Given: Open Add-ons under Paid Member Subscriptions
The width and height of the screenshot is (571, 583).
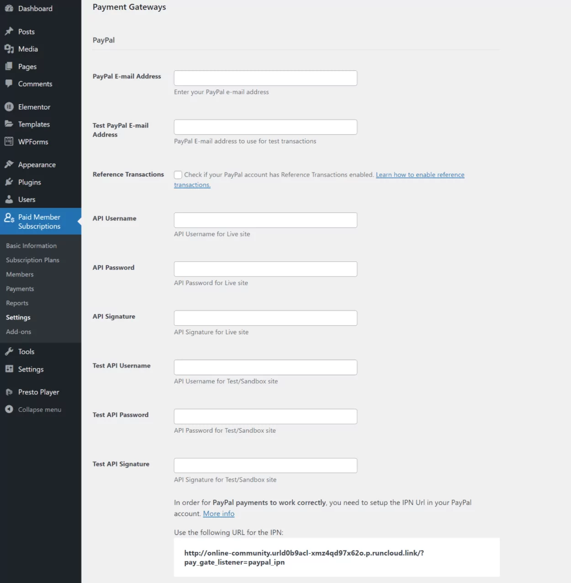Looking at the screenshot, I should click(x=18, y=332).
